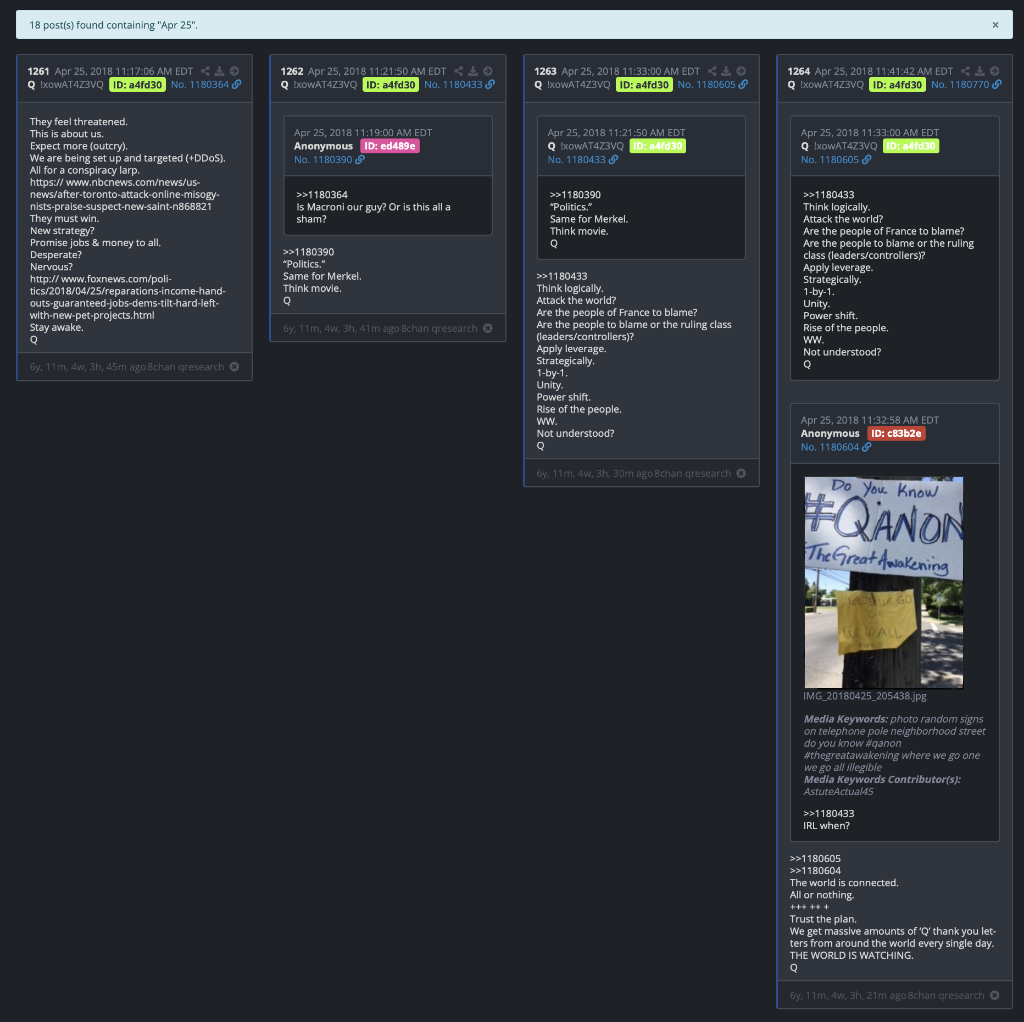Click ID: a4fd30 badge in post 1261 header
The height and width of the screenshot is (1022, 1024).
coord(137,85)
